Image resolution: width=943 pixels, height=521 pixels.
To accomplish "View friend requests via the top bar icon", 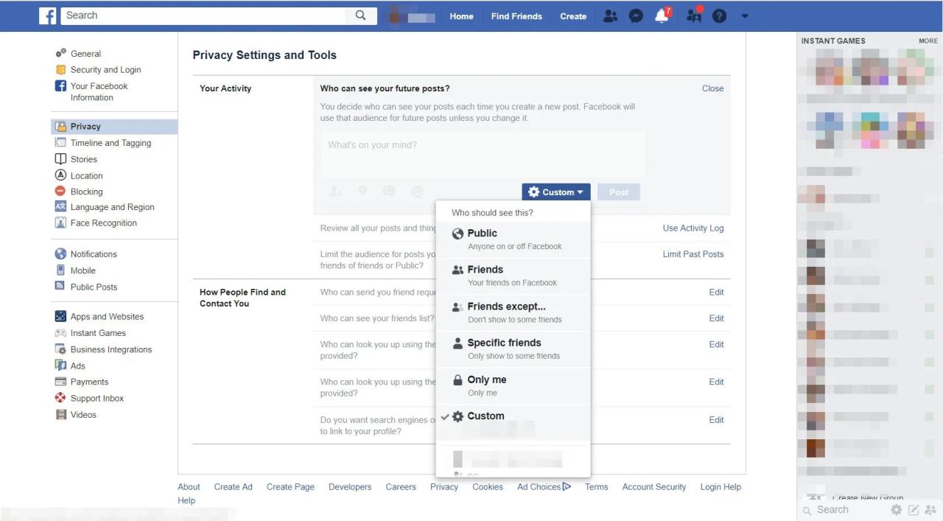I will coord(610,15).
